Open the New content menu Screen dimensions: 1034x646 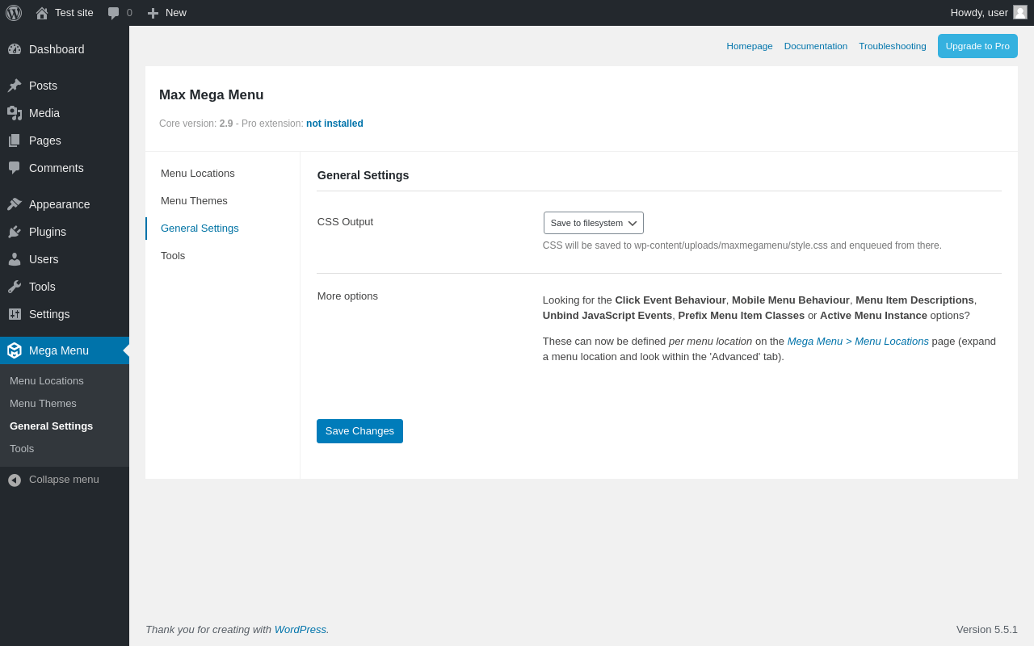[x=166, y=13]
